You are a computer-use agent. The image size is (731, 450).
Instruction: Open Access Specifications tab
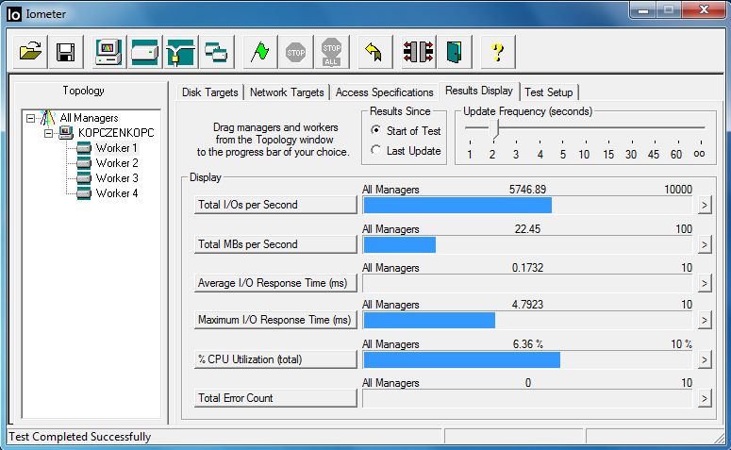(384, 92)
